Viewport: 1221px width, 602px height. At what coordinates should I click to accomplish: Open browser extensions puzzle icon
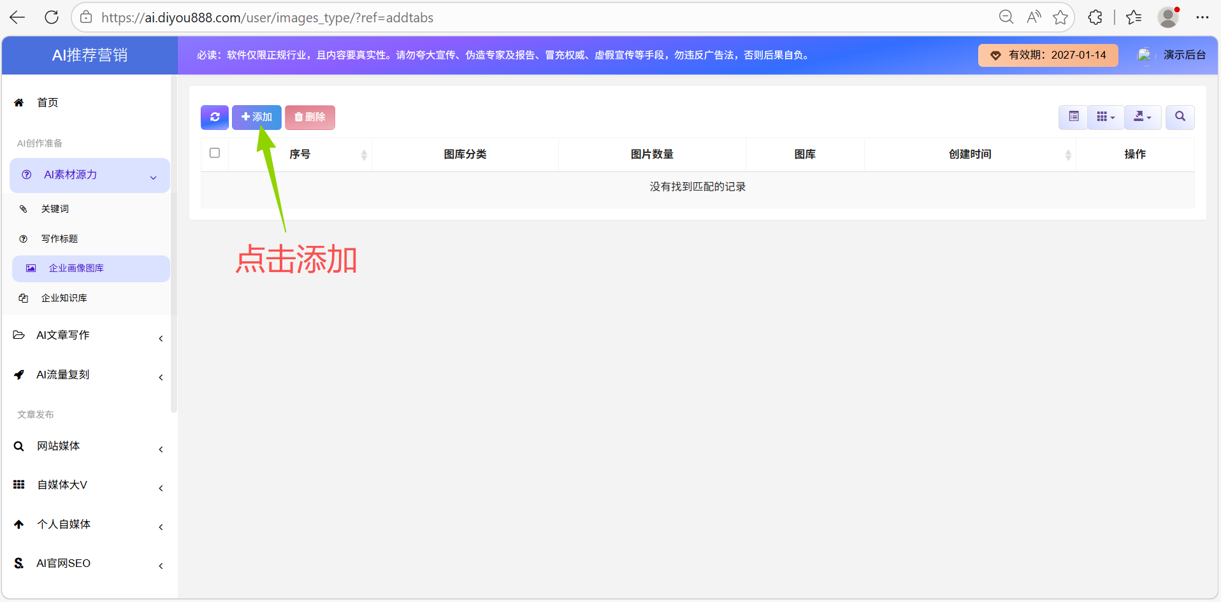pos(1095,17)
